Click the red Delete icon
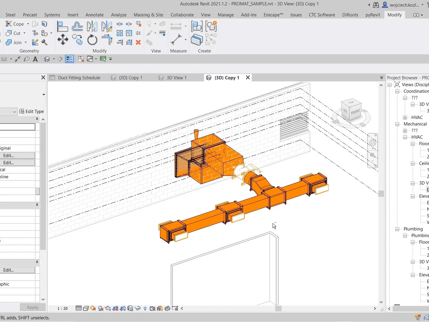The height and width of the screenshot is (322, 429). pos(138,42)
